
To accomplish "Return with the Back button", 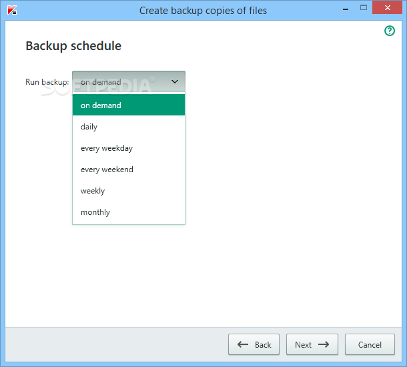I will pos(254,344).
